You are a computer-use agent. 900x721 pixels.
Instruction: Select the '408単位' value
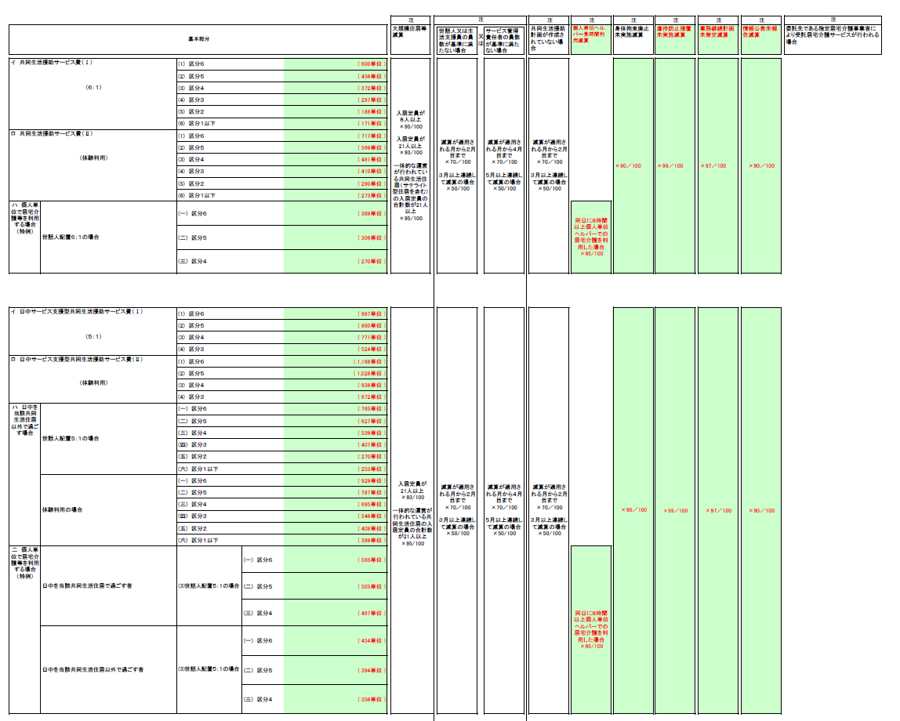coord(372,528)
